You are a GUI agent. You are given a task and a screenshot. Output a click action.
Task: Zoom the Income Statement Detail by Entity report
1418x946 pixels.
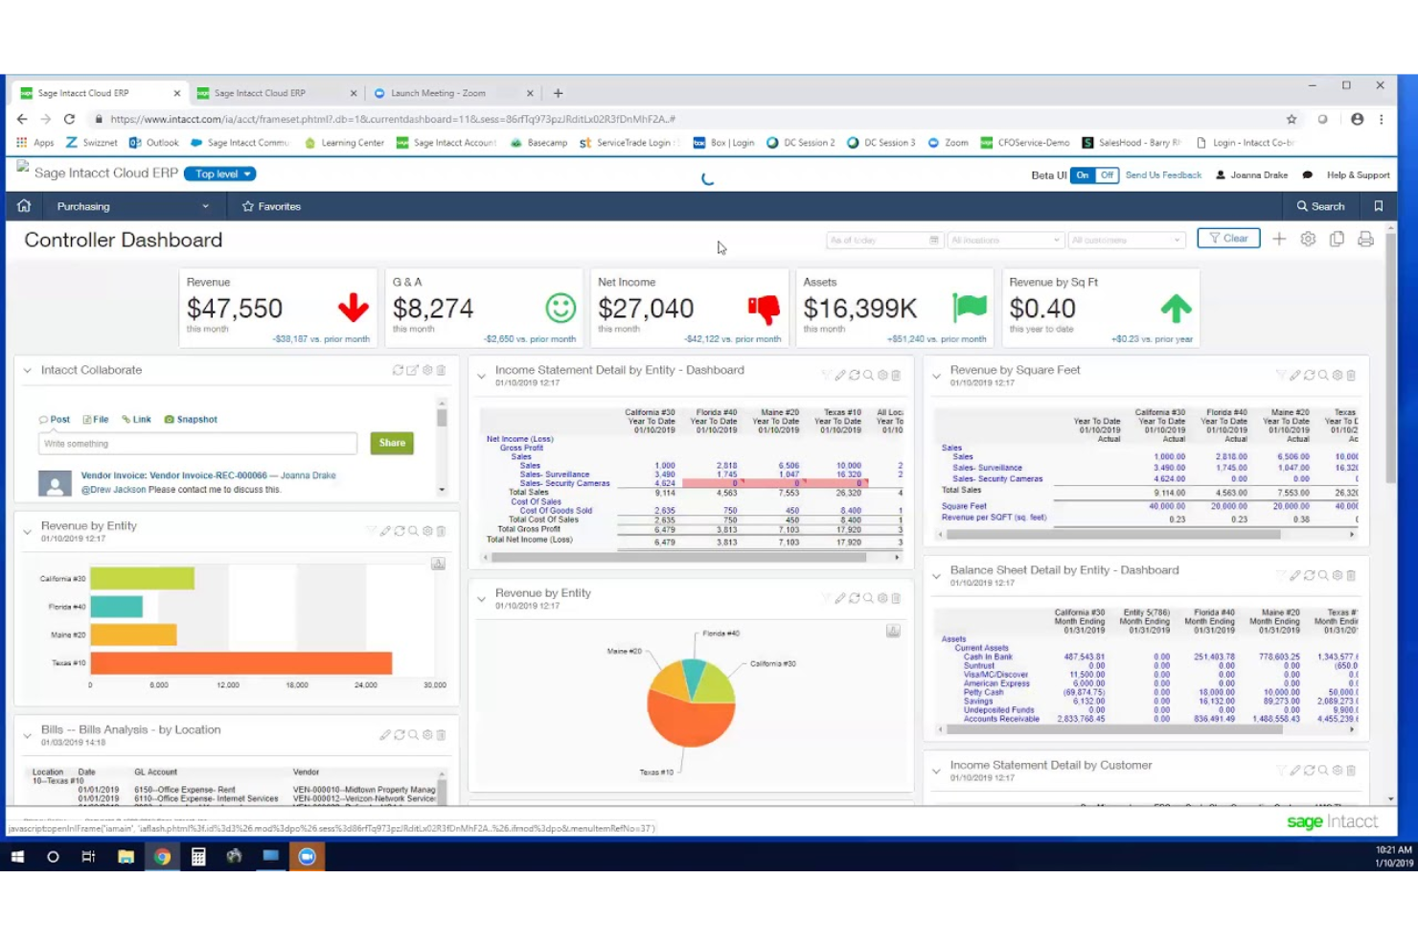pos(868,376)
